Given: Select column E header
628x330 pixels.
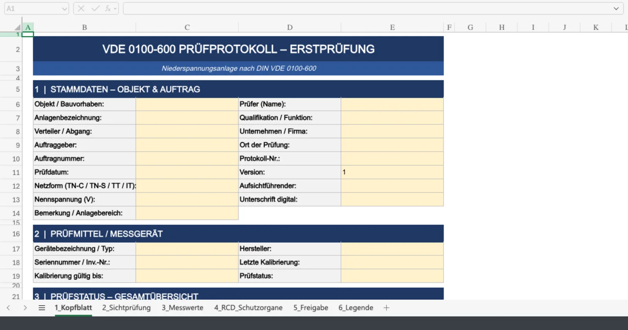Looking at the screenshot, I should pos(392,27).
